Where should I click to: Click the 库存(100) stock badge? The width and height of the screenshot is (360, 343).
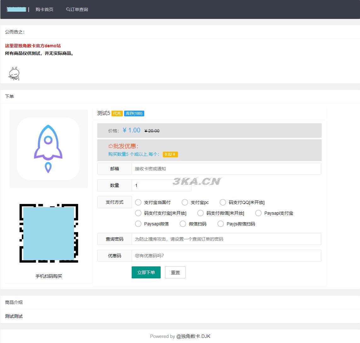click(134, 113)
